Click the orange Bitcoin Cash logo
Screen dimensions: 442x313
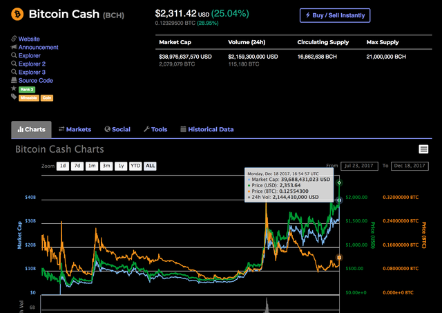(17, 14)
